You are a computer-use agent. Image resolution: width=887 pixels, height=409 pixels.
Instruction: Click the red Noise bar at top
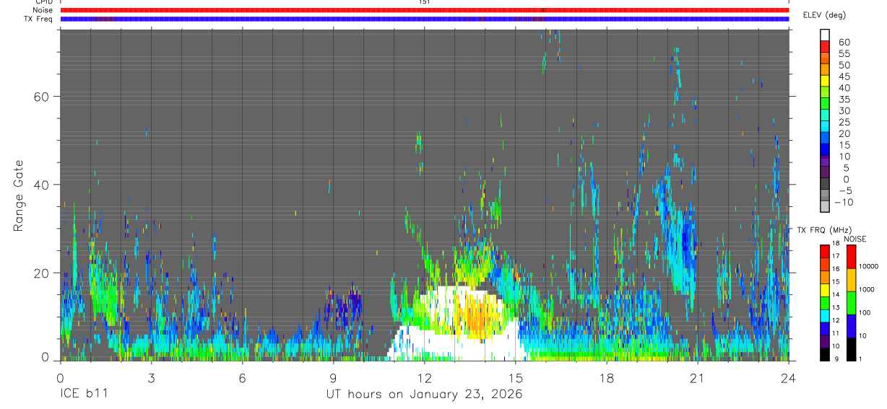point(425,10)
